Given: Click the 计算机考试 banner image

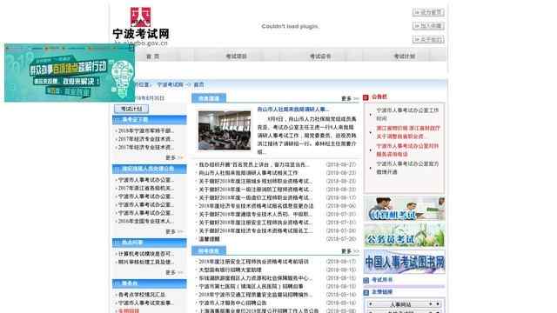Looking at the screenshot, I should [x=404, y=209].
